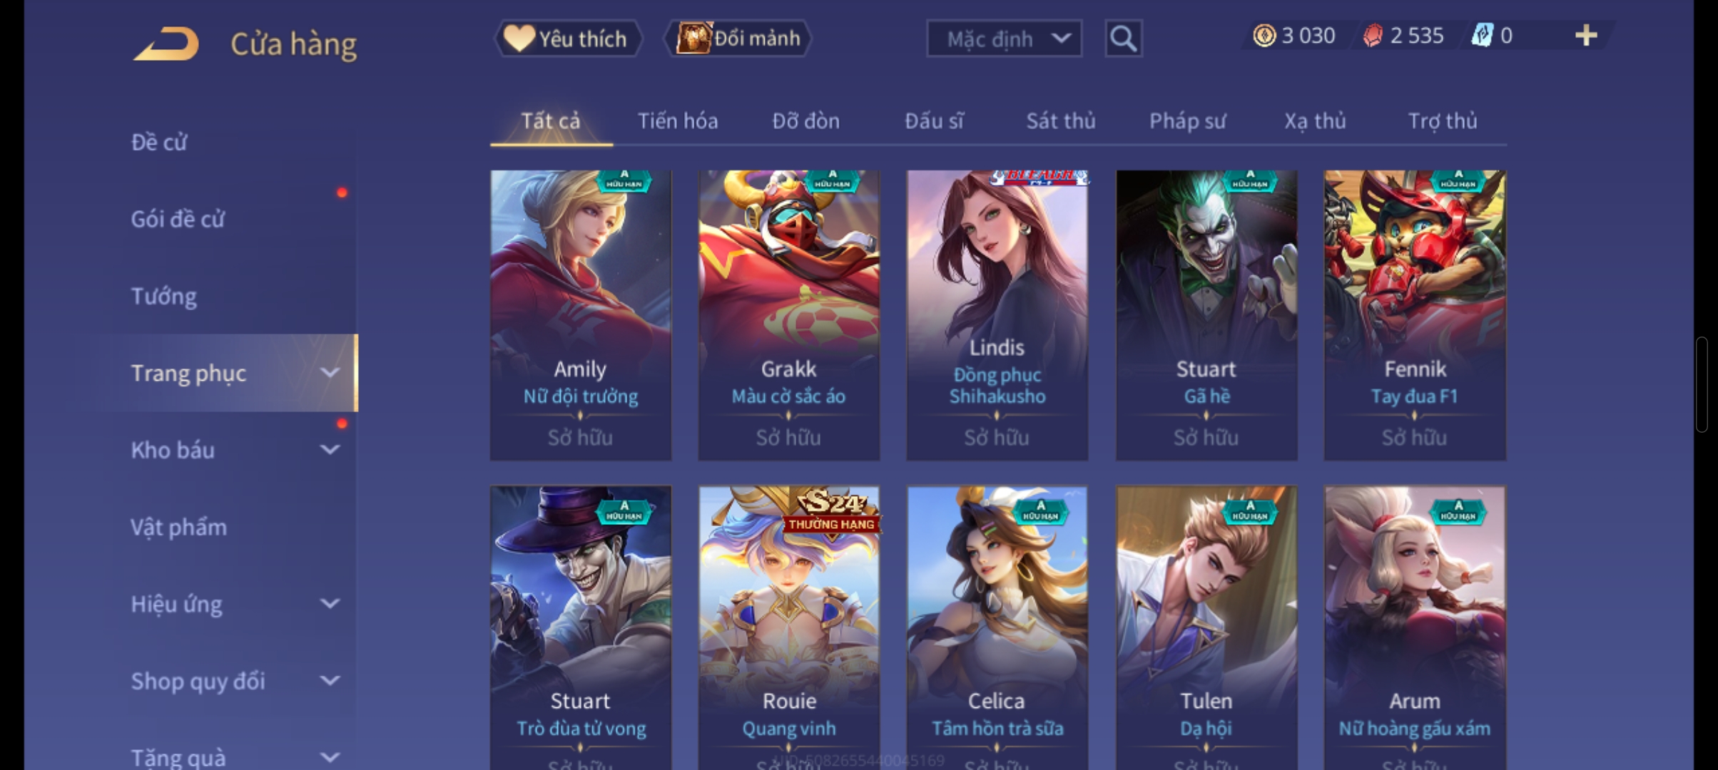Select the Fennik Tay đua F1 skin card
The width and height of the screenshot is (1718, 770).
tap(1415, 315)
